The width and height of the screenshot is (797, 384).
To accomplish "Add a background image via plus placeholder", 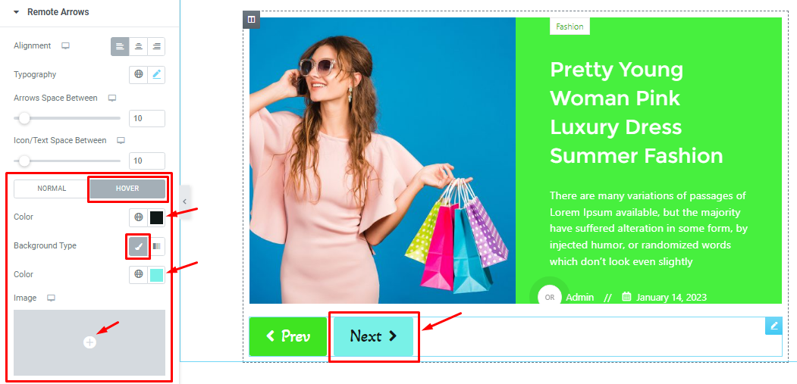I will click(89, 342).
